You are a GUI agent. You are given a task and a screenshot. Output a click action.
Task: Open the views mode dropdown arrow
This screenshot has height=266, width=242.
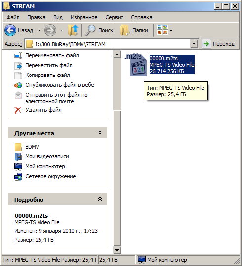tap(171, 31)
